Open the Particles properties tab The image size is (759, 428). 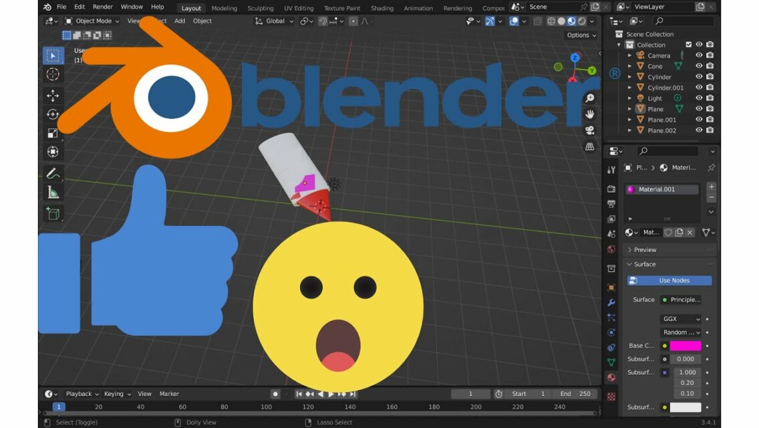click(x=611, y=318)
